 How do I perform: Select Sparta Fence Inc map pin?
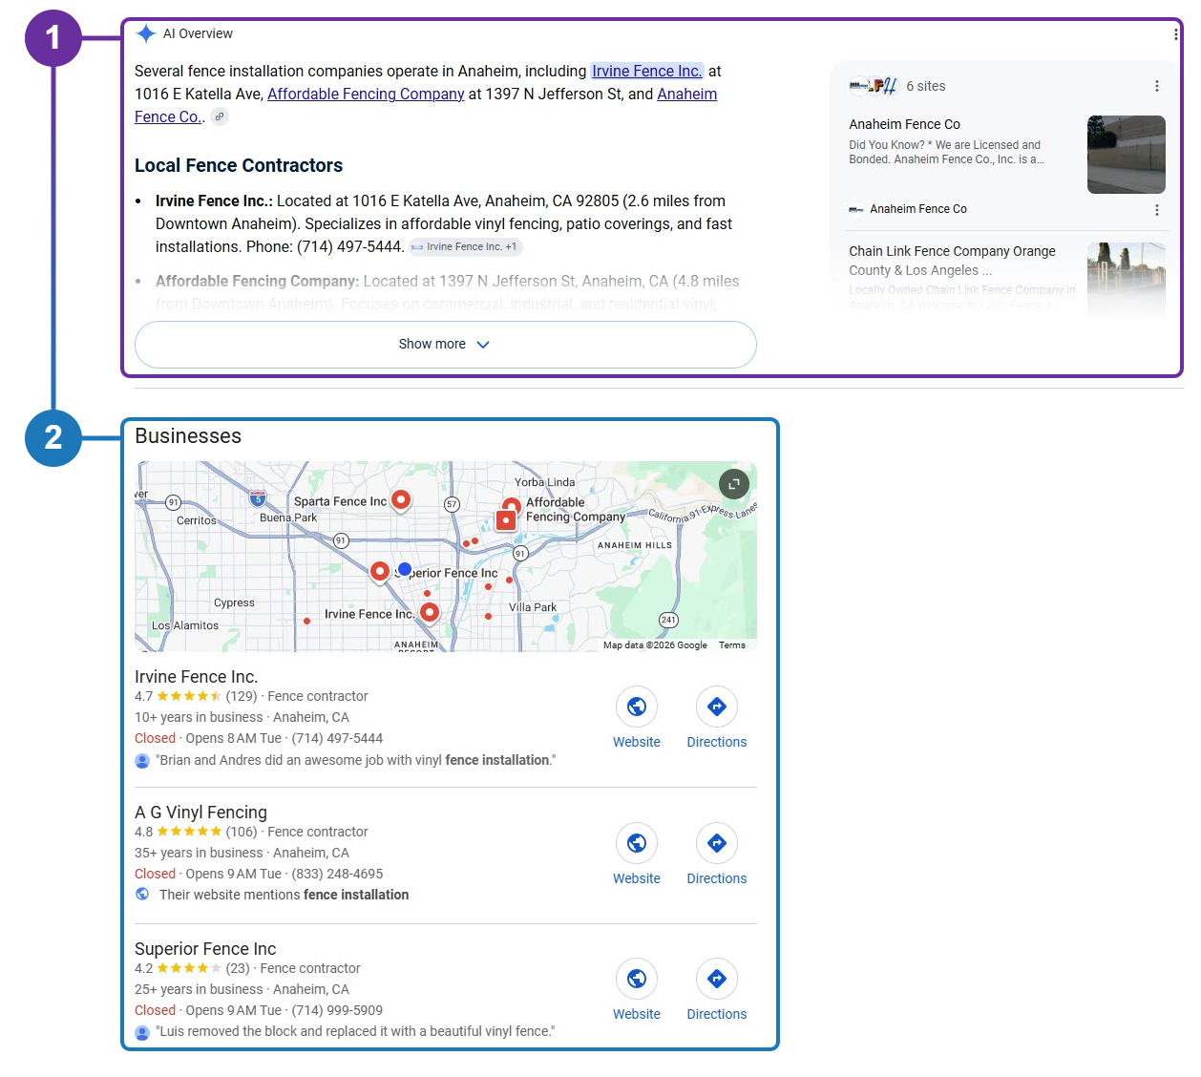(x=402, y=500)
